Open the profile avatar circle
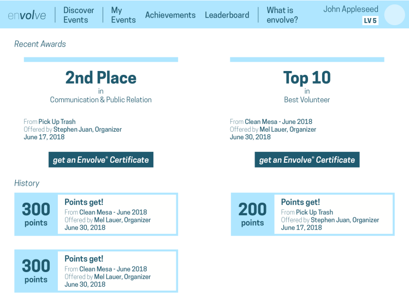Screen dimensions: 409x307 394,15
